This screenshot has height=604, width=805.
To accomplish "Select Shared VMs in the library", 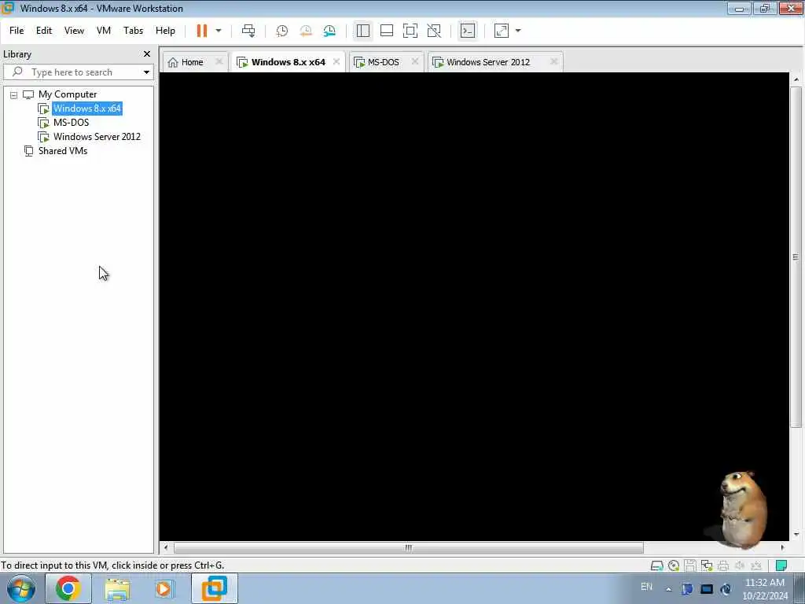I will click(x=63, y=151).
